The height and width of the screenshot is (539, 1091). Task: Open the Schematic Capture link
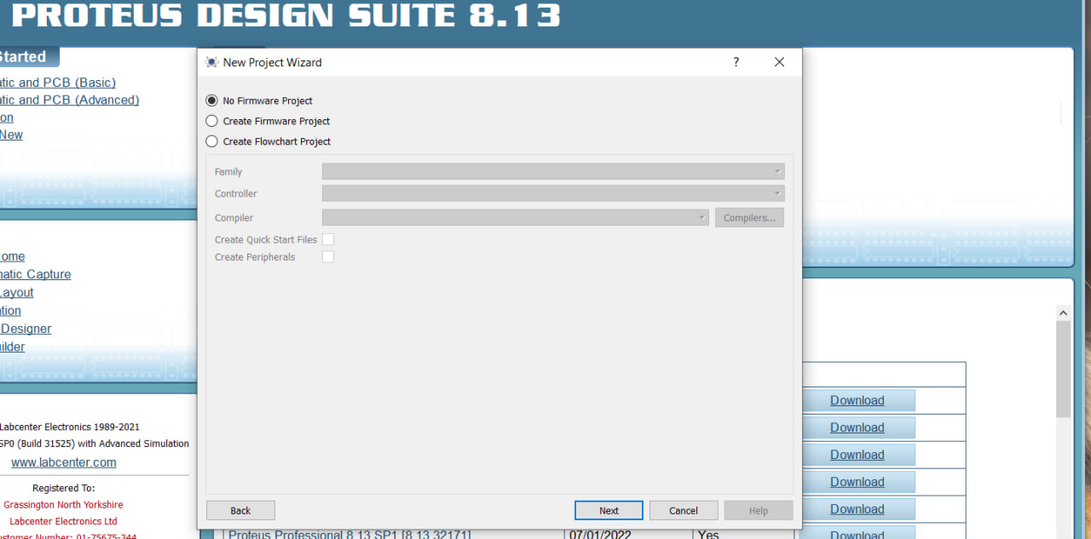click(35, 274)
